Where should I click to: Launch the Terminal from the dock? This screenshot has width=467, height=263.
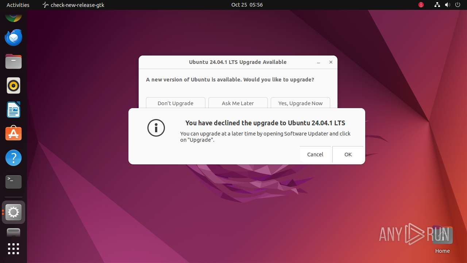point(13,182)
